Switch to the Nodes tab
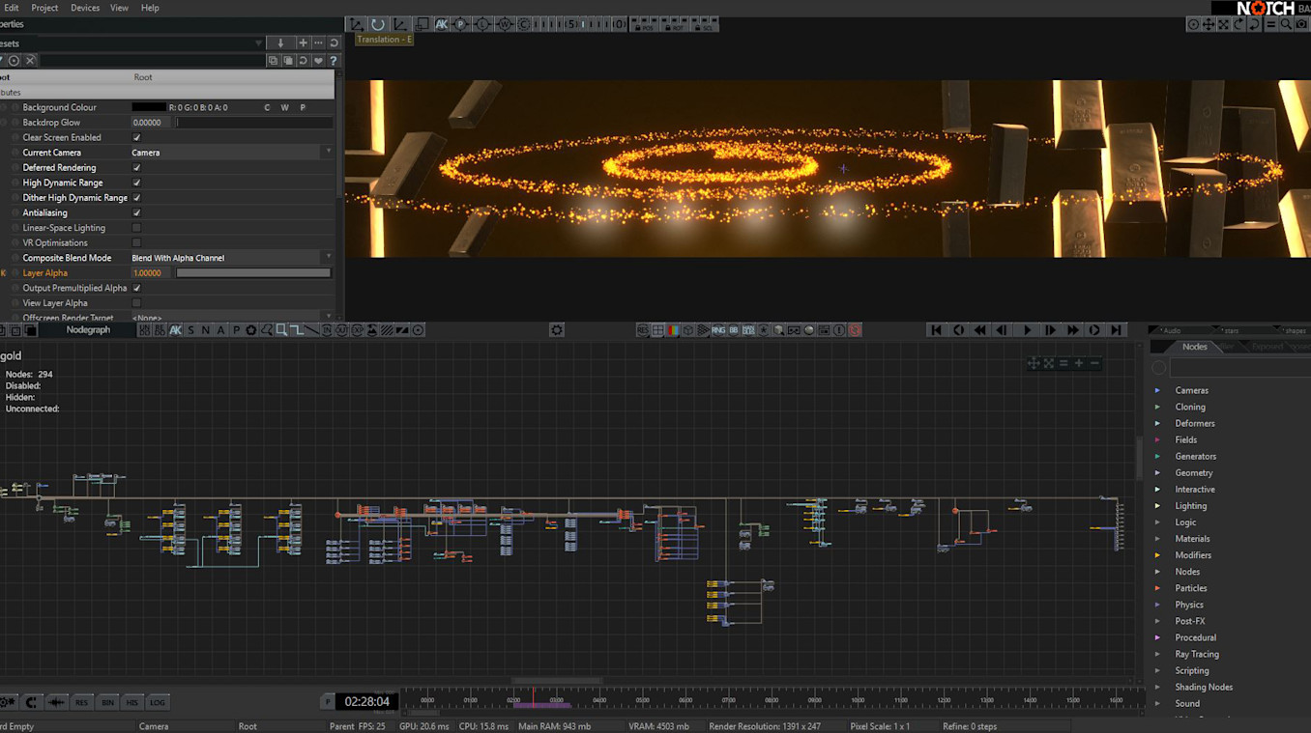This screenshot has height=733, width=1311. tap(1195, 347)
